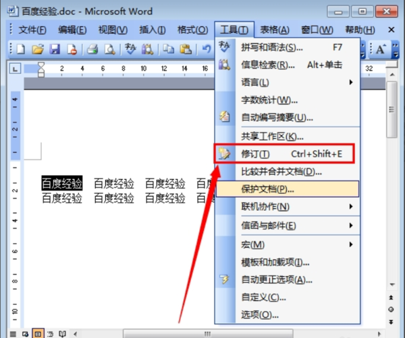Undo last action with the arrow icon
The image size is (405, 338).
tap(206, 49)
